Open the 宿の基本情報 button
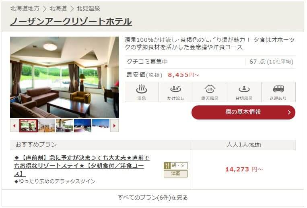The height and width of the screenshot is (208, 307). tap(243, 112)
